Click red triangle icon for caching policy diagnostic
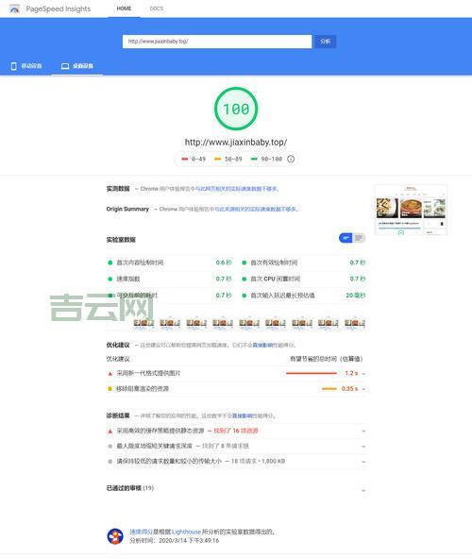Viewport: 472px width, 559px height. point(110,431)
